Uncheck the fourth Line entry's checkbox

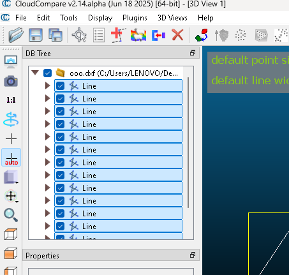point(61,124)
